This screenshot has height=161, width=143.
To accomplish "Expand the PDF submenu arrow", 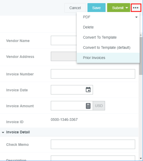I will pos(136,17).
